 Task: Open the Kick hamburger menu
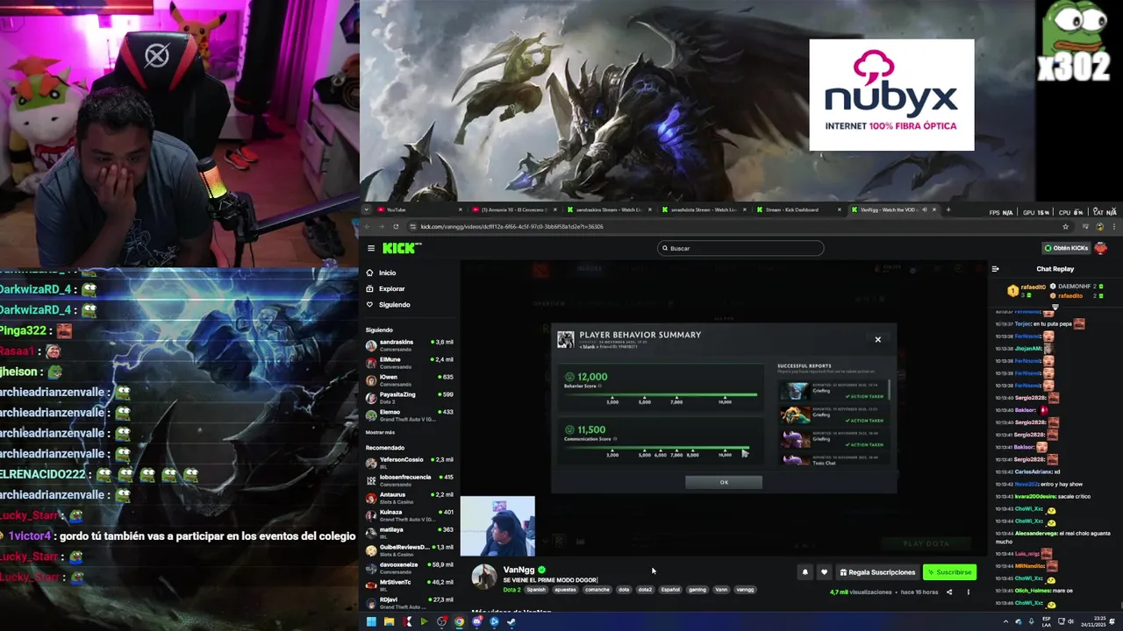click(x=371, y=249)
